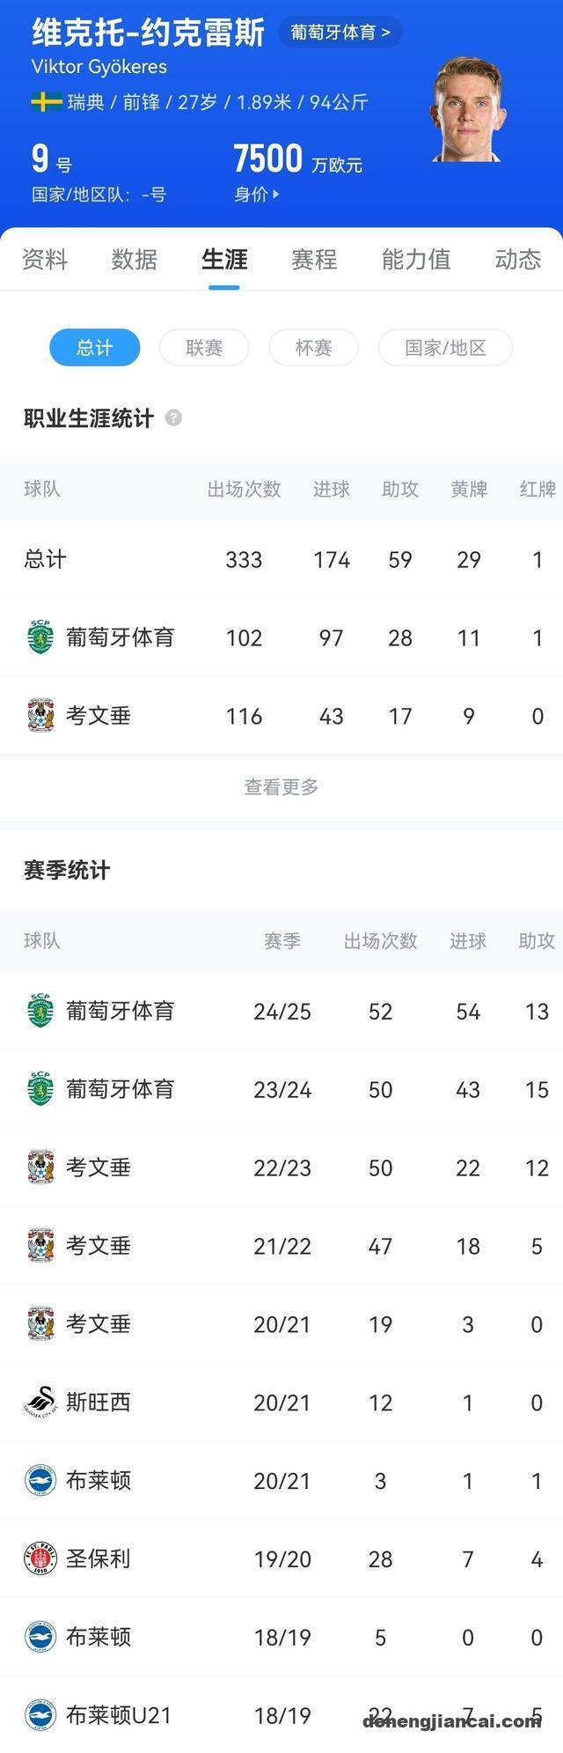563x1753 pixels.
Task: Tap the Sweden flag icon
Action: click(x=46, y=102)
